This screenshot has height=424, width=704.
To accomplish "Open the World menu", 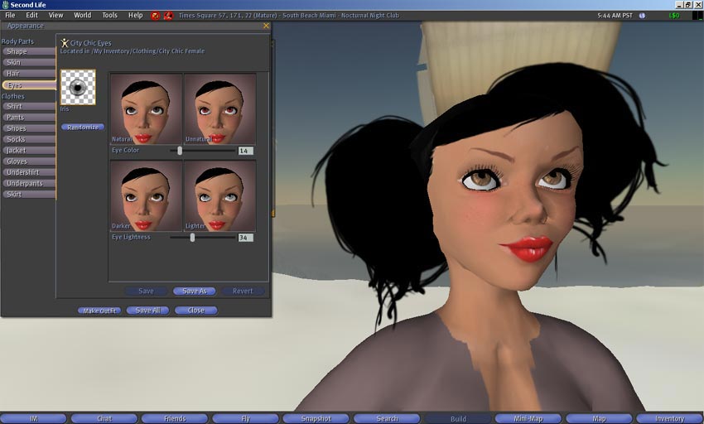I will 83,15.
